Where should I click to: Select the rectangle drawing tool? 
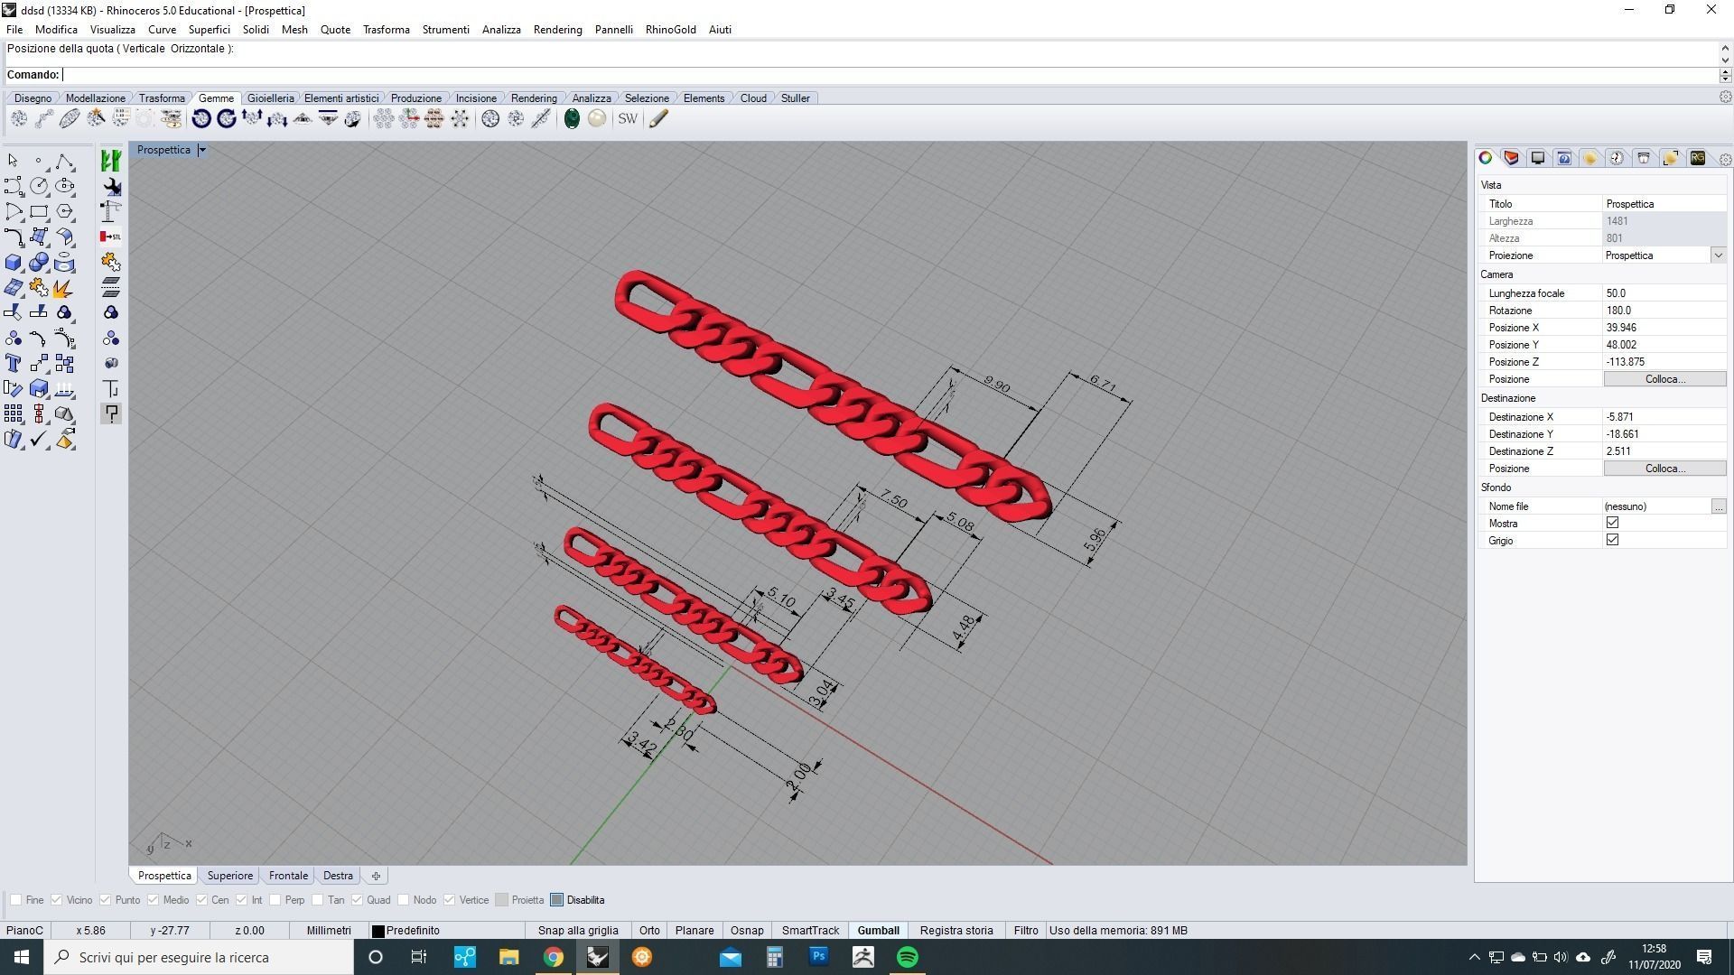(x=39, y=212)
